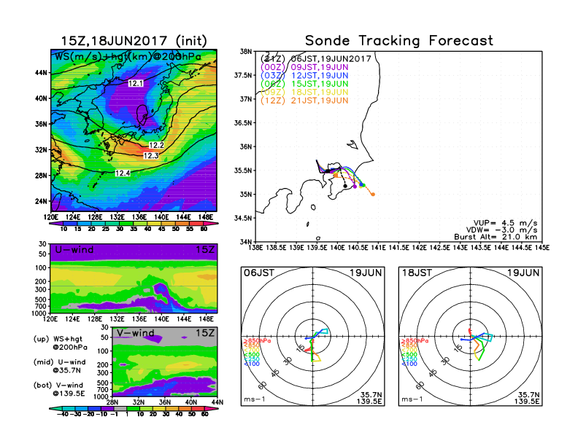Viewport: 578px width, 446px height.
Task: Click '≥850hPa' legend in the 06JST hodograph
Action: [x=256, y=341]
